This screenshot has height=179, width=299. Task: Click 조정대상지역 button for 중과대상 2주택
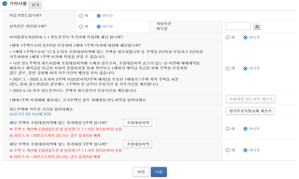(138, 123)
